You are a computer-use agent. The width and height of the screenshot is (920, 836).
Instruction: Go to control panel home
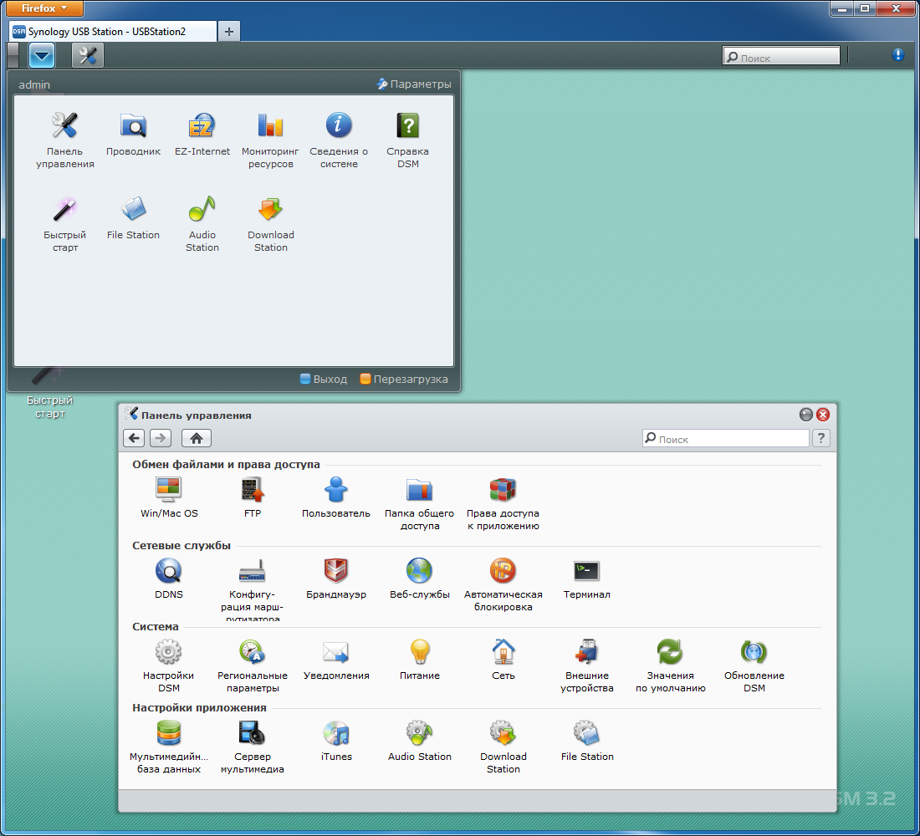[197, 438]
